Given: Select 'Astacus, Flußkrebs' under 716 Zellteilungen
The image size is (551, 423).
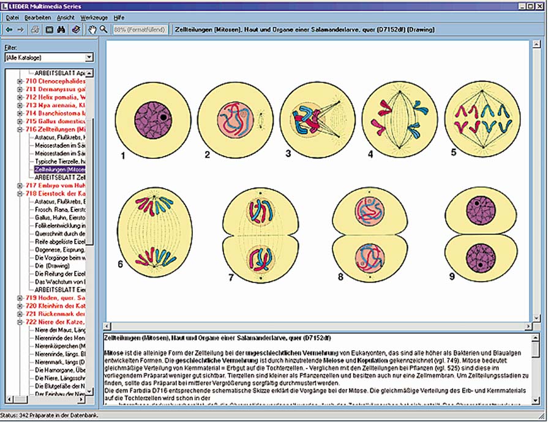Looking at the screenshot, I should [x=60, y=137].
